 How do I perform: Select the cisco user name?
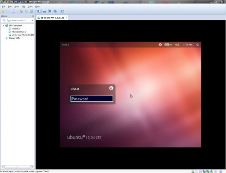75,89
